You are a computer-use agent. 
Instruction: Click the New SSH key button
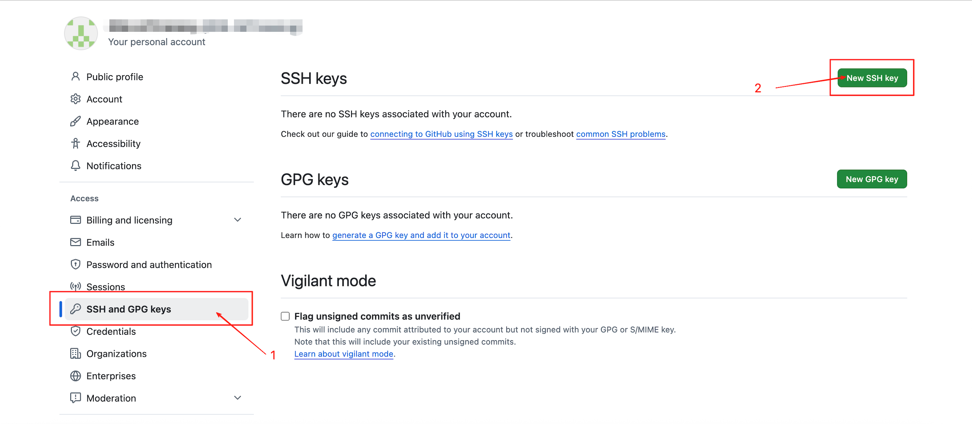[x=872, y=77]
